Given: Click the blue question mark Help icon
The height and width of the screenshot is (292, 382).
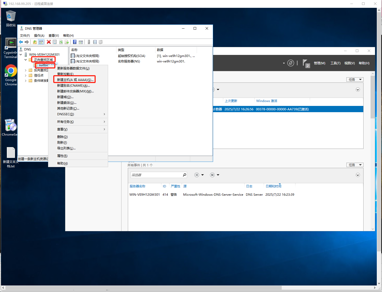Looking at the screenshot, I should tap(75, 42).
